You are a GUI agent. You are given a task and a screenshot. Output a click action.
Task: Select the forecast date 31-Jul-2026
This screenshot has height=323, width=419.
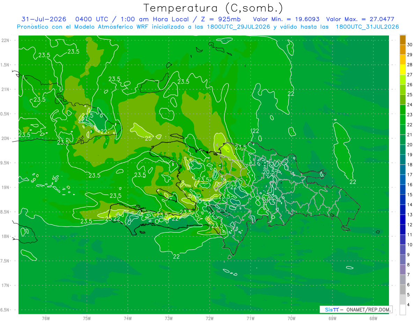[44, 19]
